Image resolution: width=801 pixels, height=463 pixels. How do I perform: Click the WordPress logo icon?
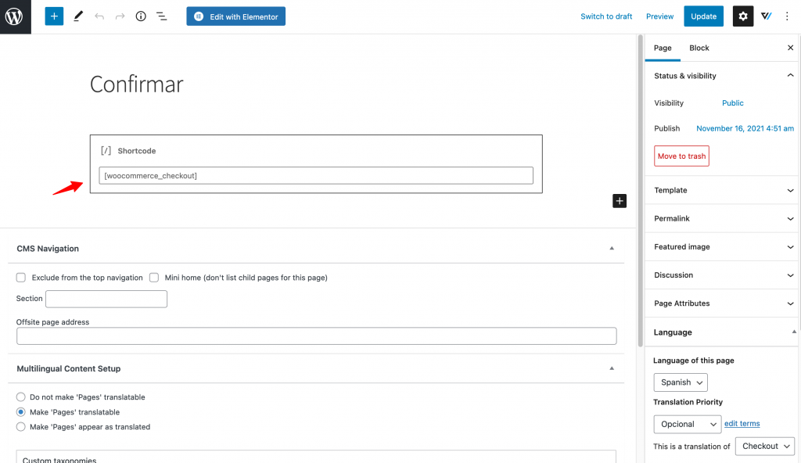tap(15, 16)
